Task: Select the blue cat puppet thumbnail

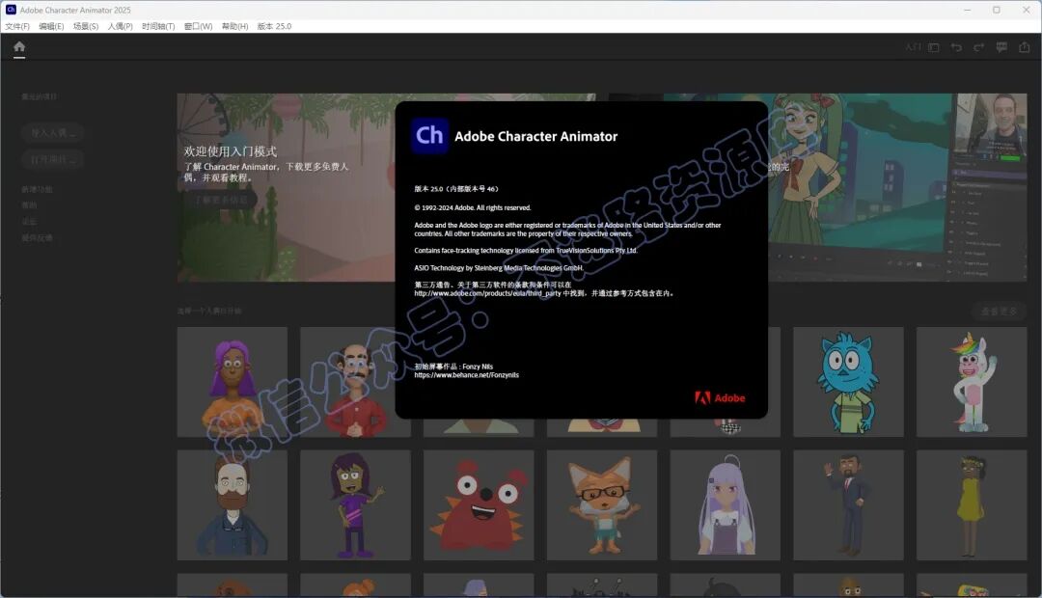Action: 848,381
